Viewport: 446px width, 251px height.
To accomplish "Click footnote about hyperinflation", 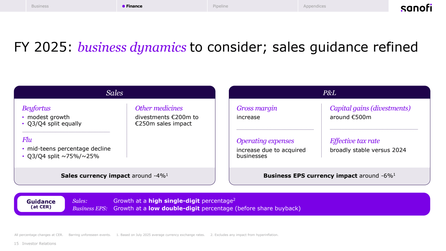I will (244, 235).
